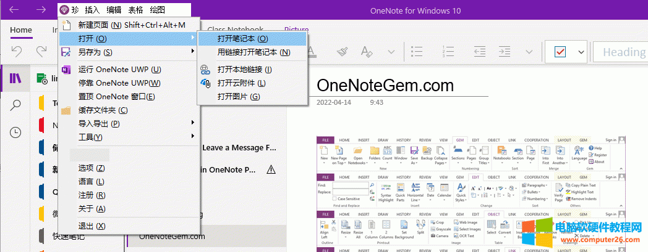Choose 停靠 OneNote UWP(W)

click(129, 83)
